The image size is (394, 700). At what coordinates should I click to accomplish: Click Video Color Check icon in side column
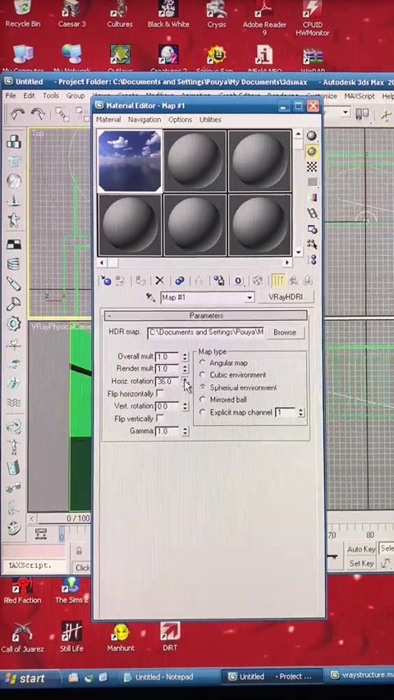pos(312,197)
